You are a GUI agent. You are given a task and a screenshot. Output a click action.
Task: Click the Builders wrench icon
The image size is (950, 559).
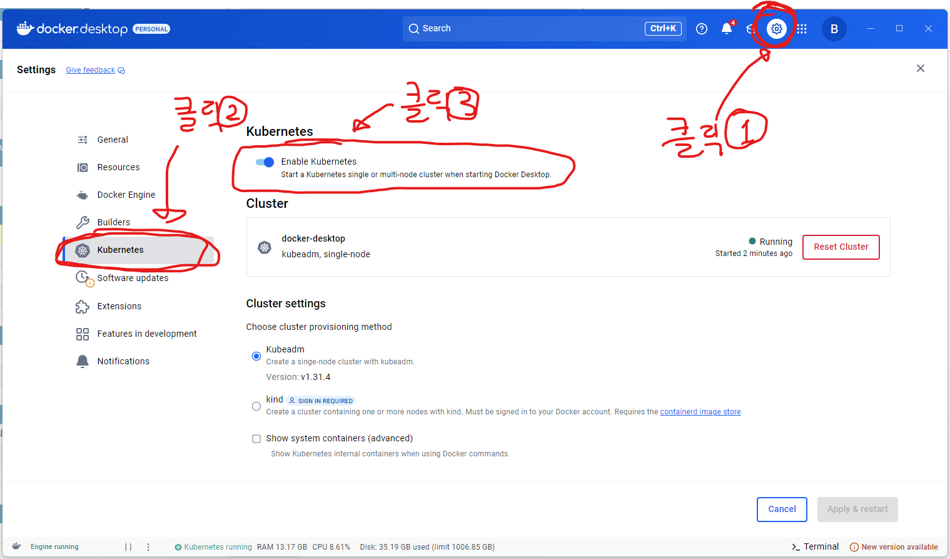(x=83, y=222)
